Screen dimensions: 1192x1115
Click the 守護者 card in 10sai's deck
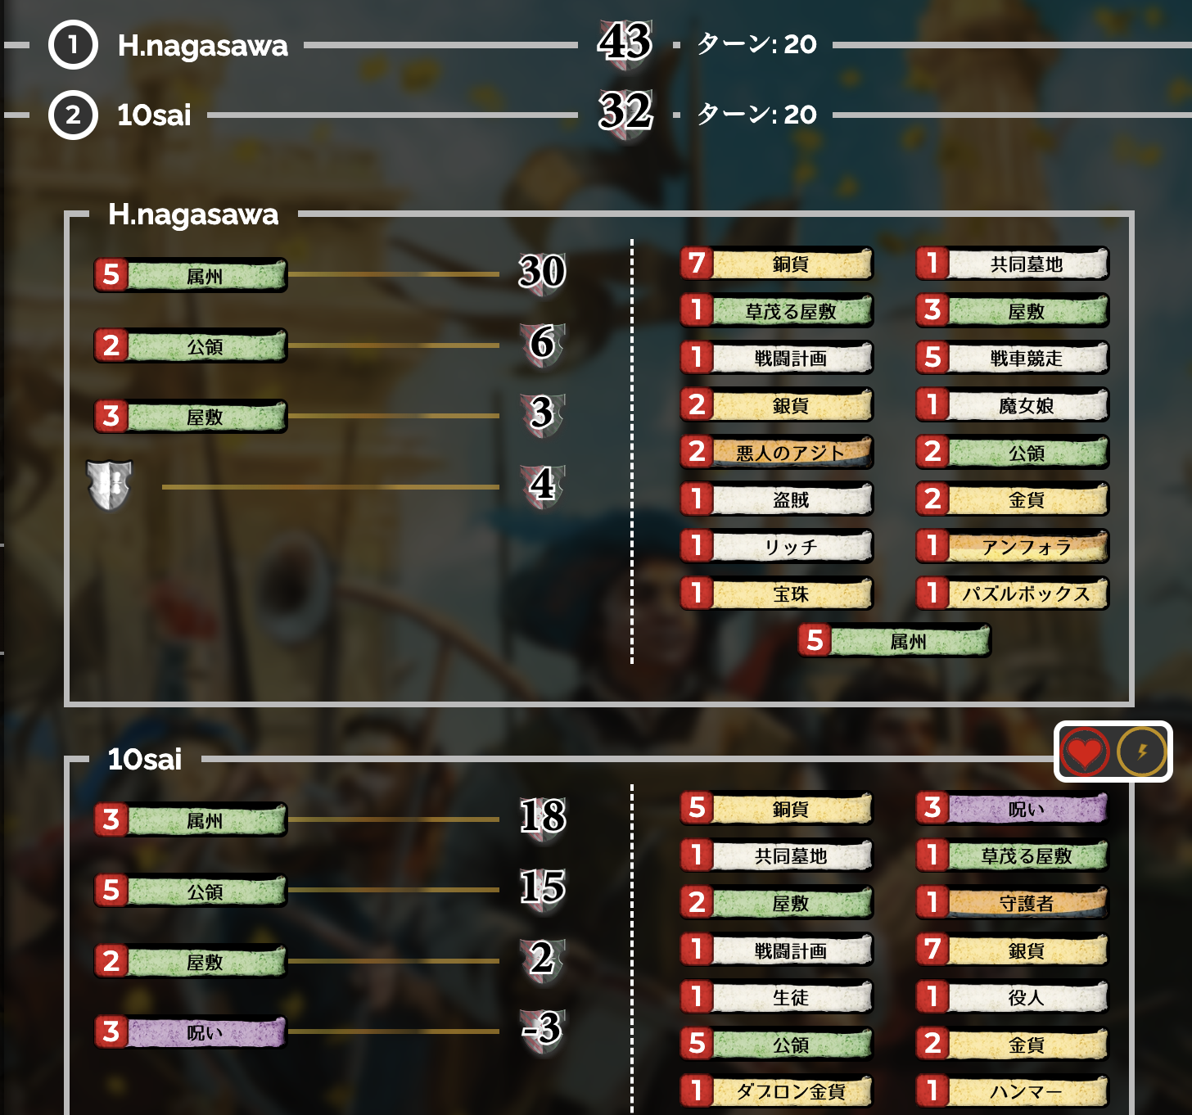pos(1013,902)
